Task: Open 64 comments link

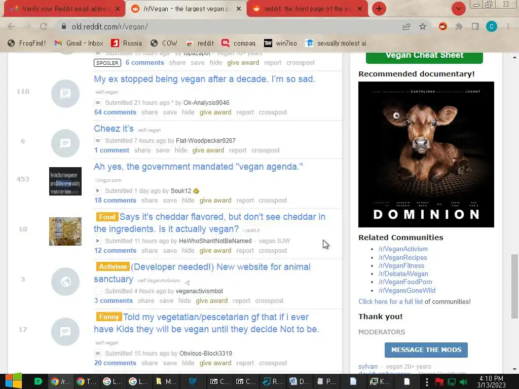Action: click(115, 112)
